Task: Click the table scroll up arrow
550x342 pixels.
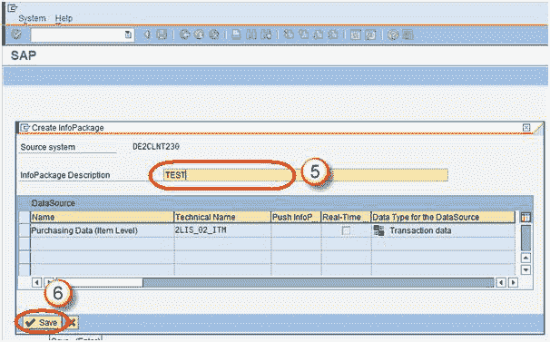Action: click(x=525, y=258)
